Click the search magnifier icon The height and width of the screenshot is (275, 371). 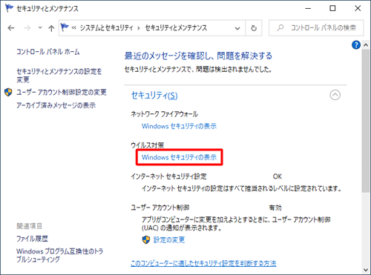click(x=280, y=27)
